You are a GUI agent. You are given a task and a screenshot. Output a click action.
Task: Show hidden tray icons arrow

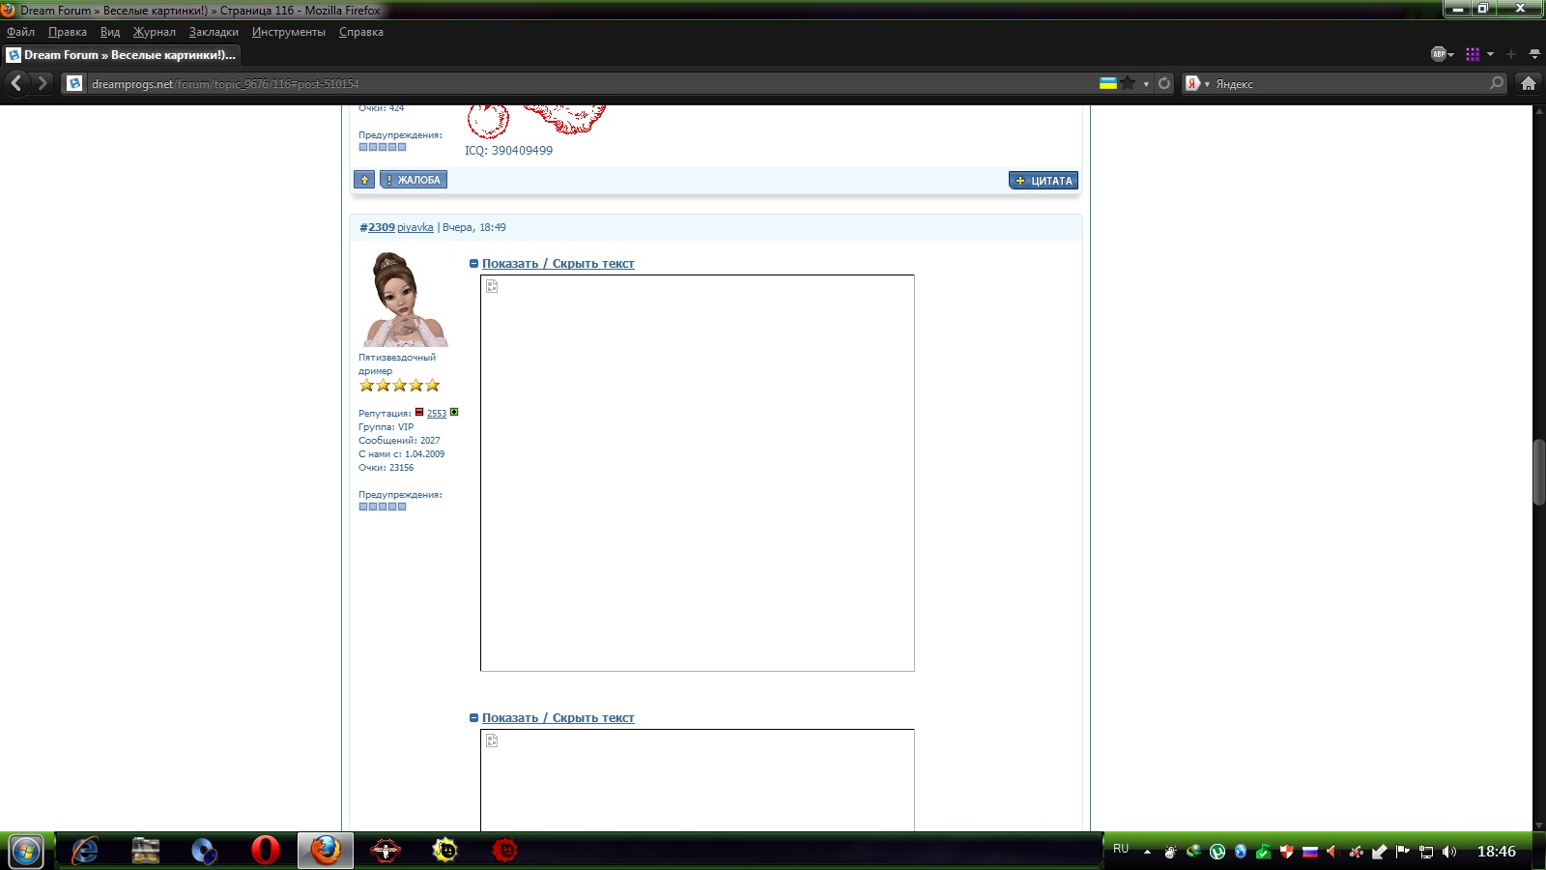pos(1147,852)
